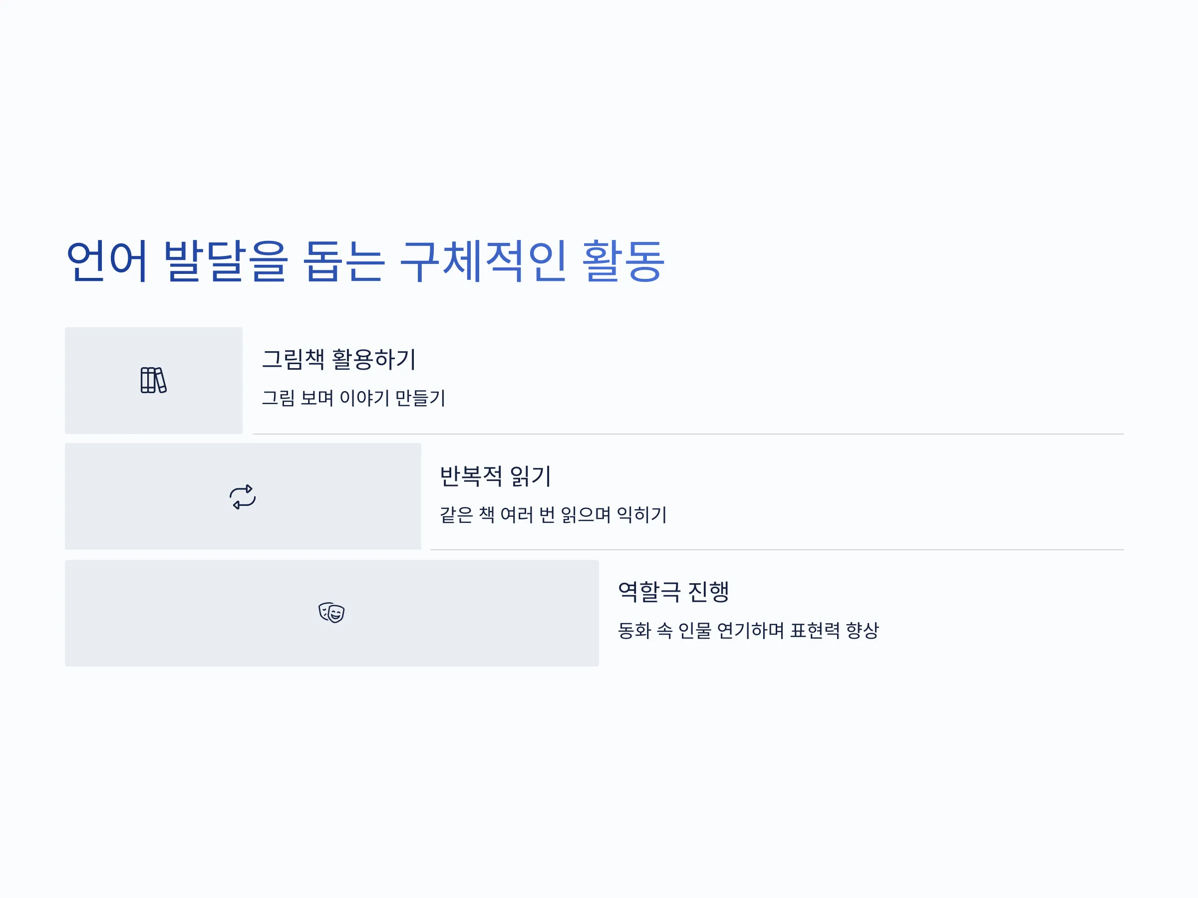Select the word 언어 in the title

pos(107,261)
